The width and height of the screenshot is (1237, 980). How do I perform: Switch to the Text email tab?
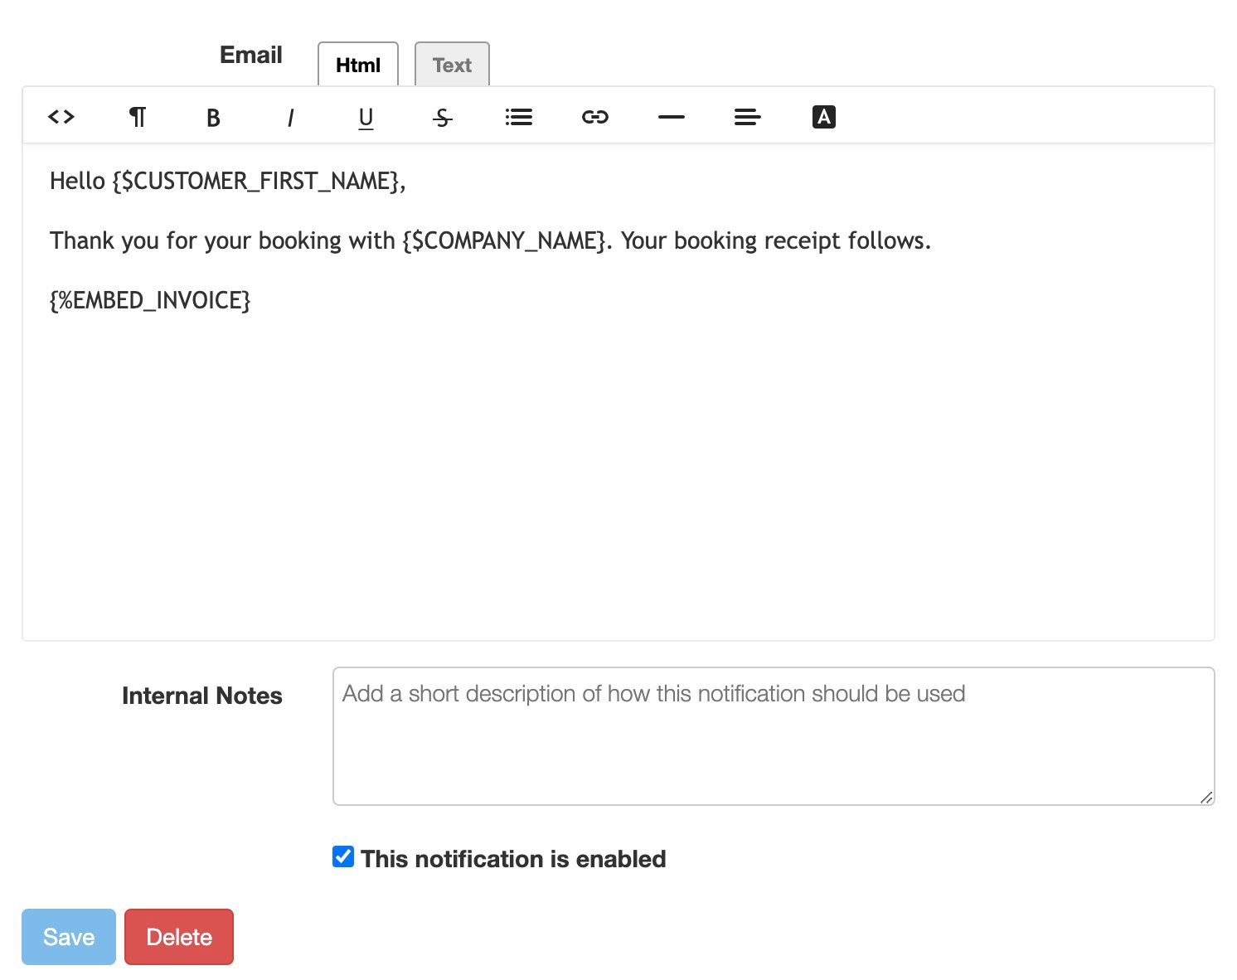coord(452,64)
